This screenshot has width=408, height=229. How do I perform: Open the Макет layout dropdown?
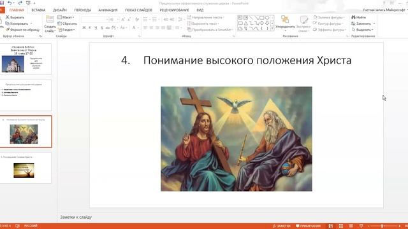coord(66,17)
